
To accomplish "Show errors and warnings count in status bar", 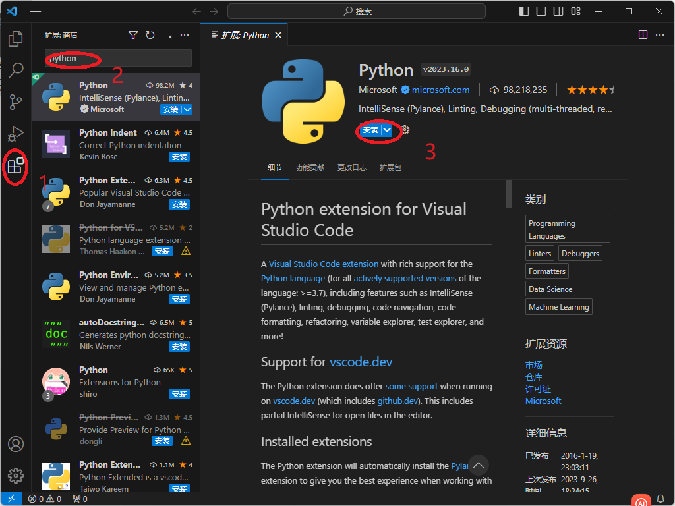I will 45,499.
